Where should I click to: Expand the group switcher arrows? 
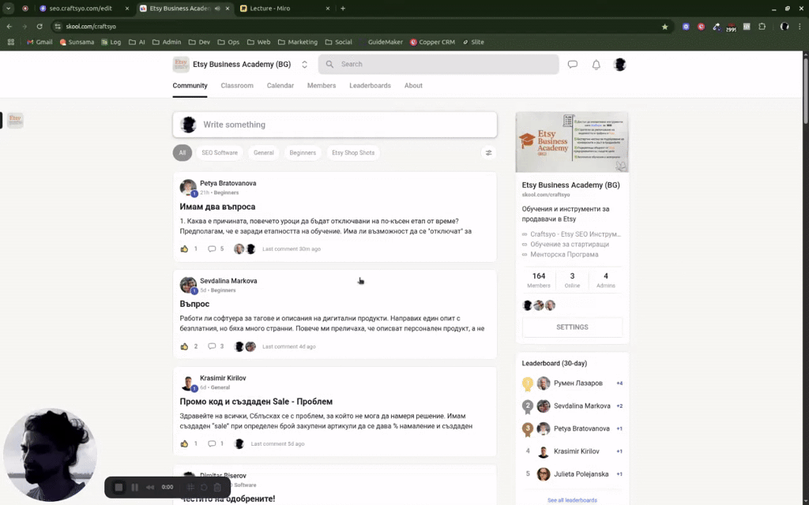click(304, 65)
